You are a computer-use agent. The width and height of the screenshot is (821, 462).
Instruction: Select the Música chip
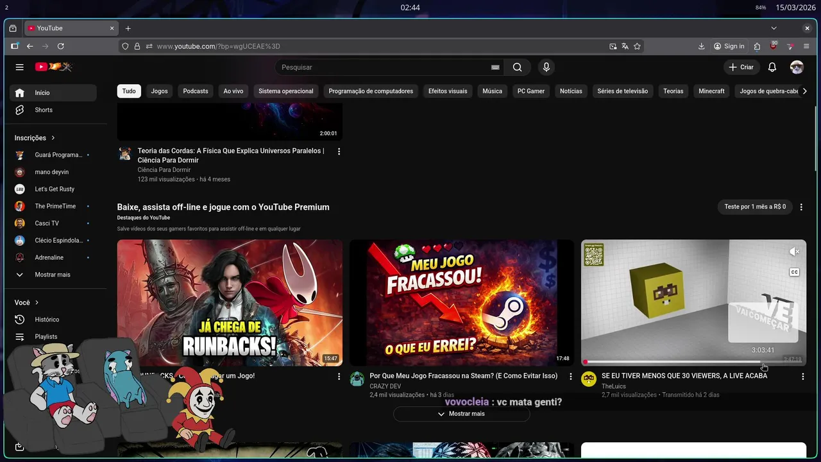pos(493,91)
